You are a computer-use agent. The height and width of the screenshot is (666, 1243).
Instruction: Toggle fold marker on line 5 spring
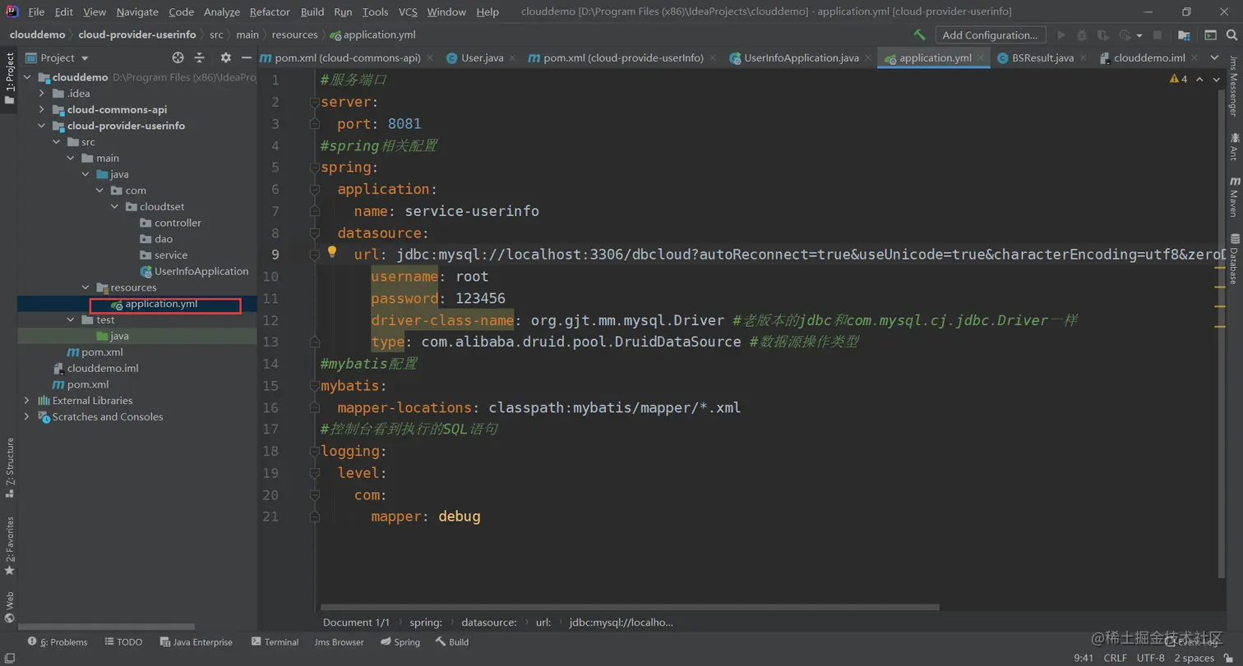tap(313, 168)
